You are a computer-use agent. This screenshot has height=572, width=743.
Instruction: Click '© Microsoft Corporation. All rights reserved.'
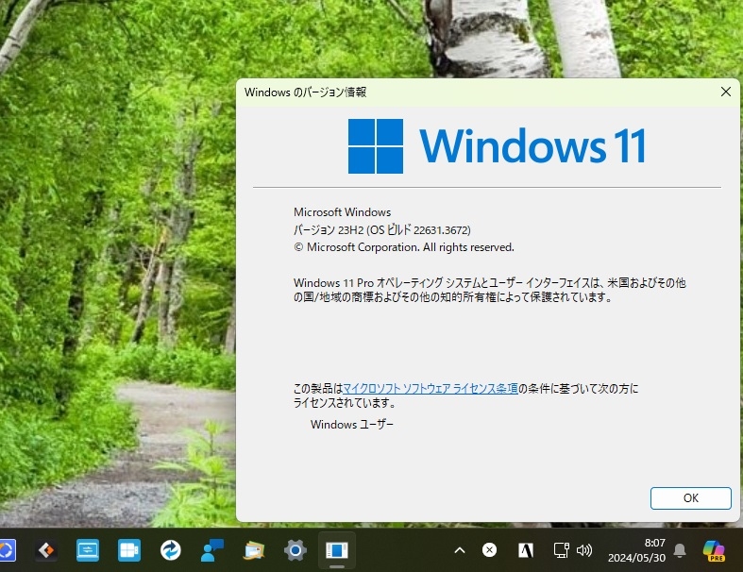click(x=404, y=247)
